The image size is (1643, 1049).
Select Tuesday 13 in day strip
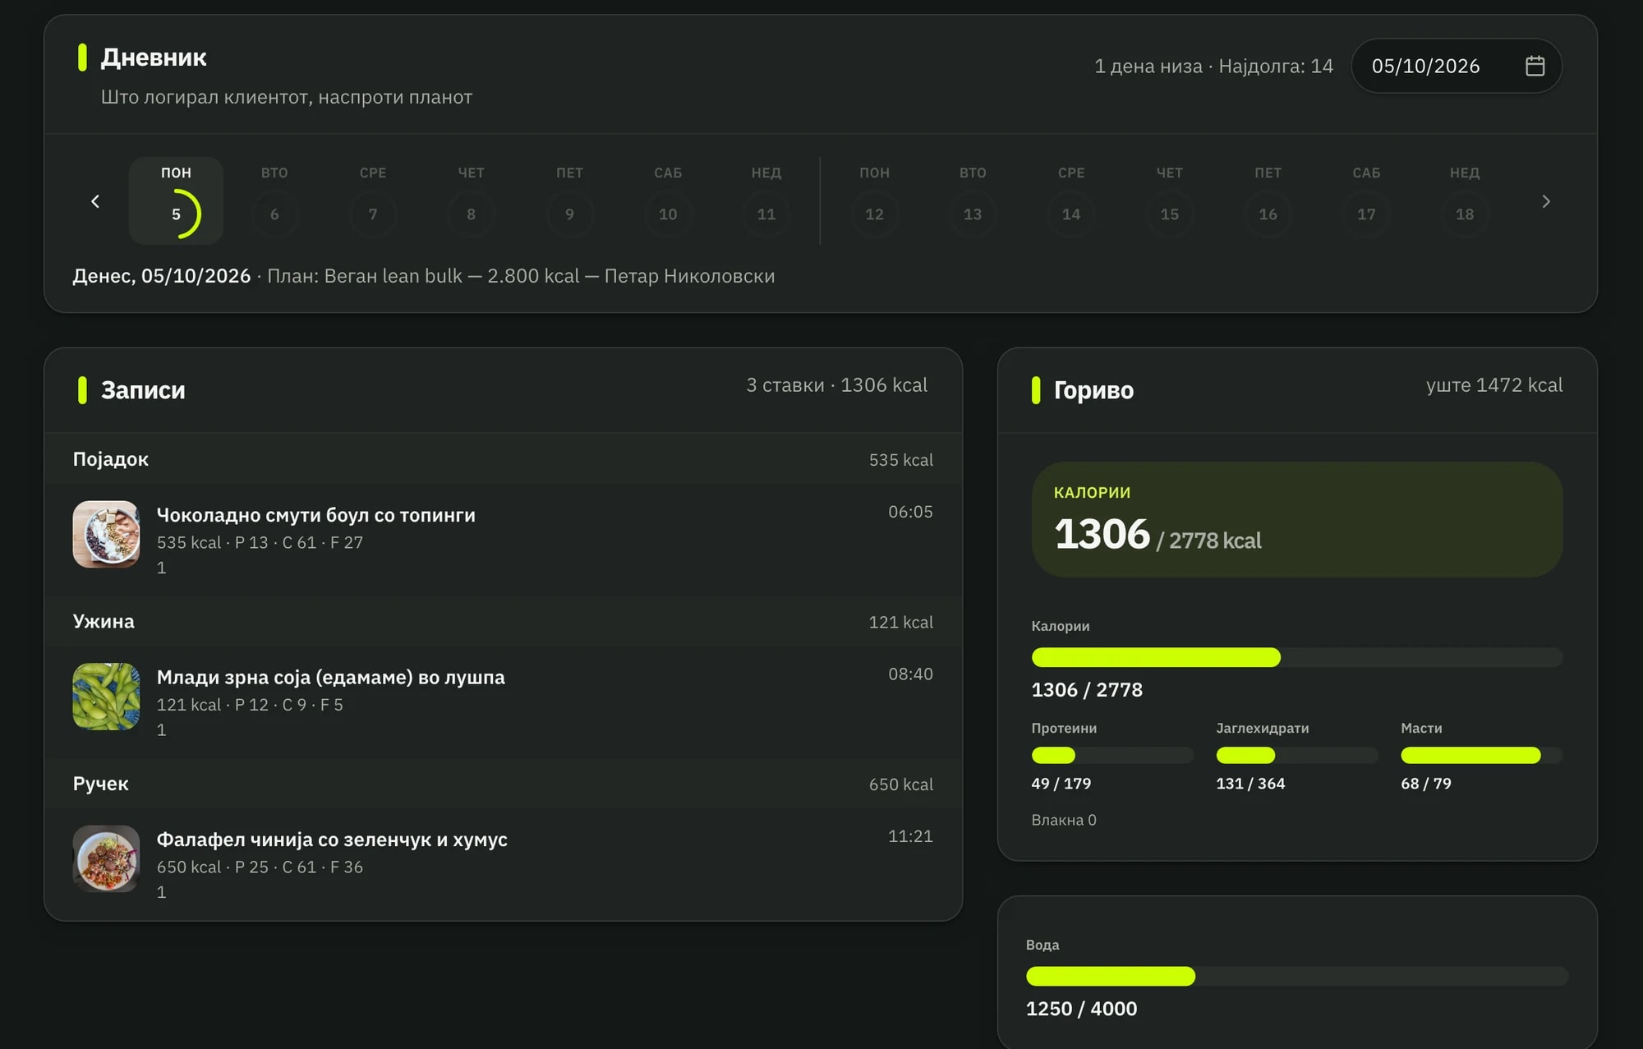tap(973, 200)
